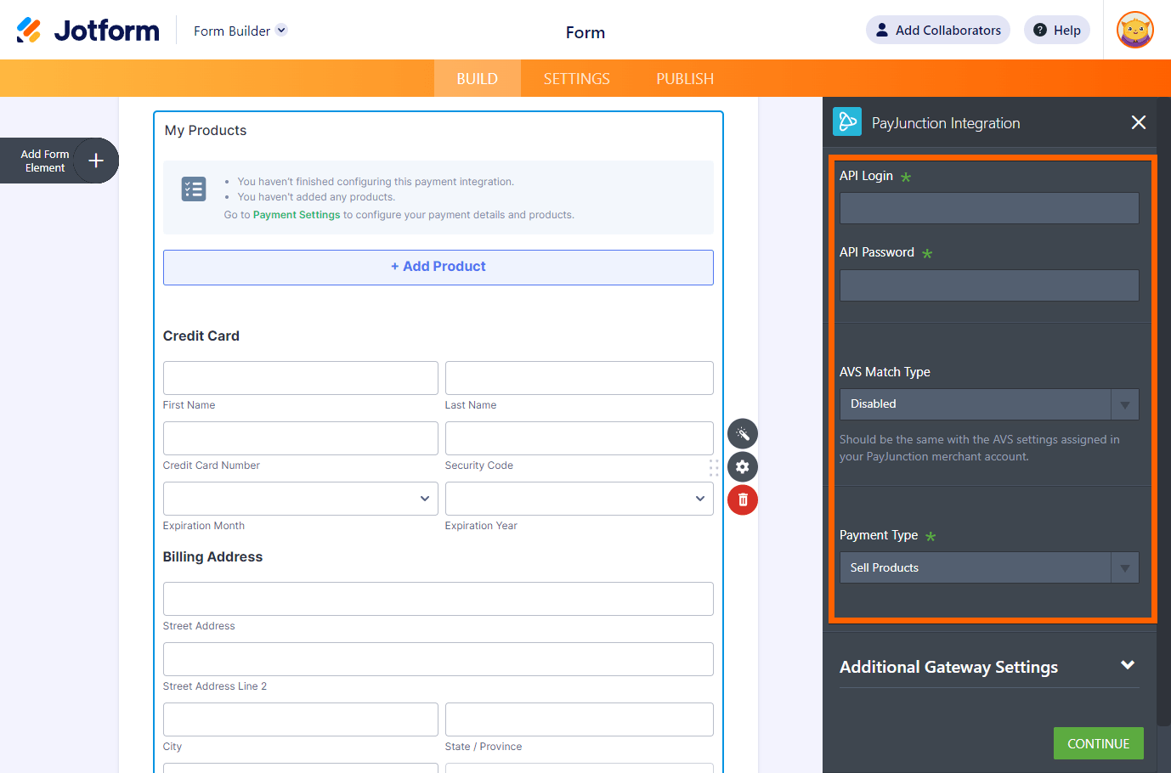Click the CONTINUE button
This screenshot has height=773, width=1171.
1099,743
